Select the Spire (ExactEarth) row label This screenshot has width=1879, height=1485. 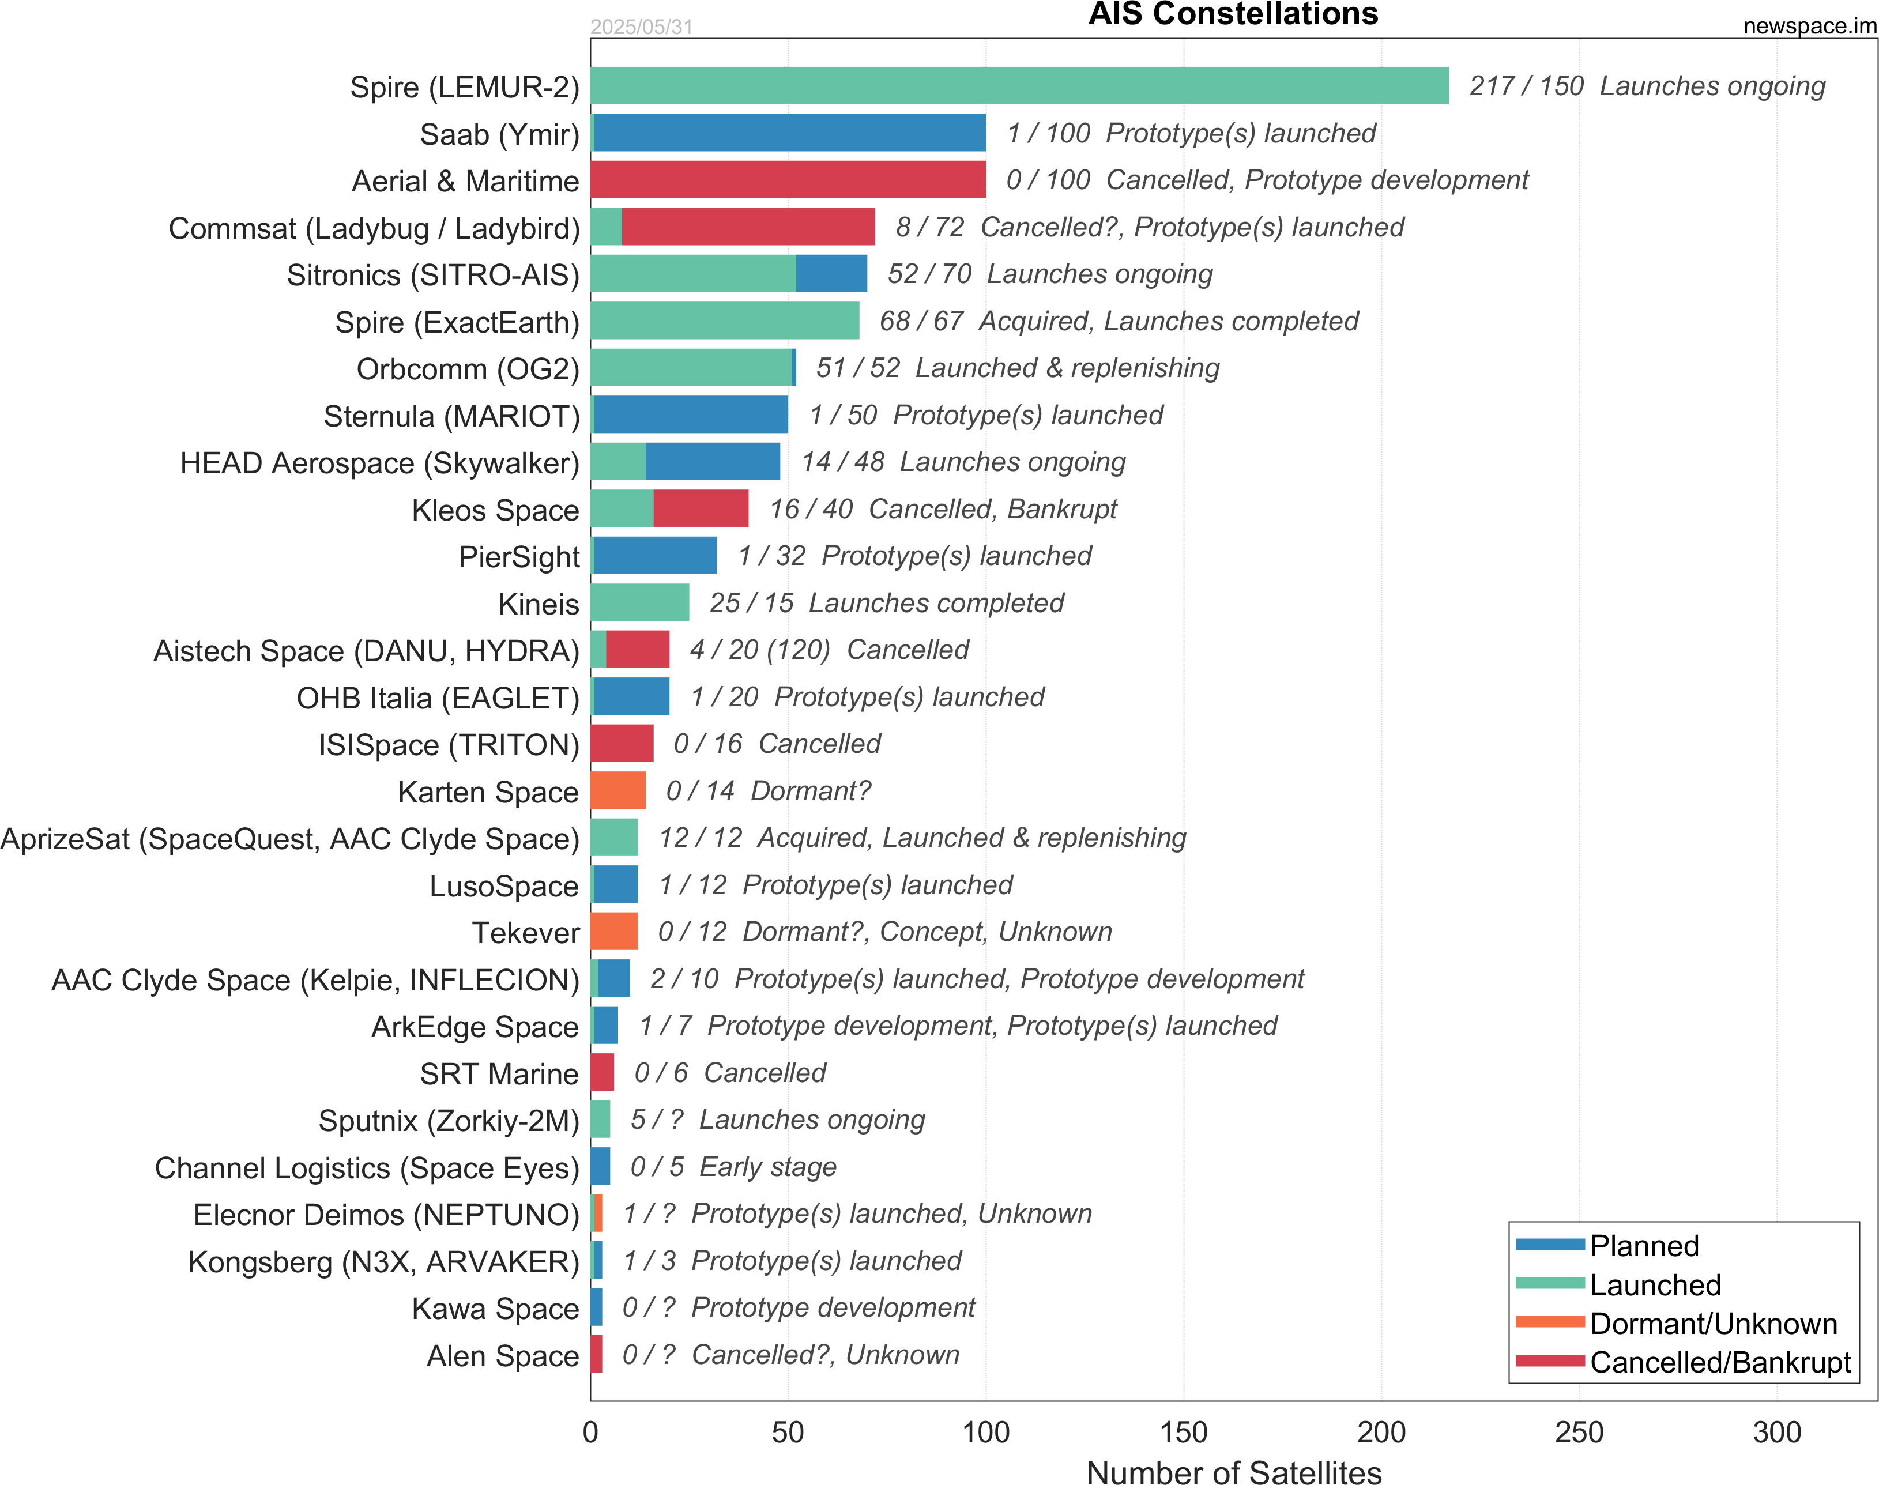coord(457,322)
